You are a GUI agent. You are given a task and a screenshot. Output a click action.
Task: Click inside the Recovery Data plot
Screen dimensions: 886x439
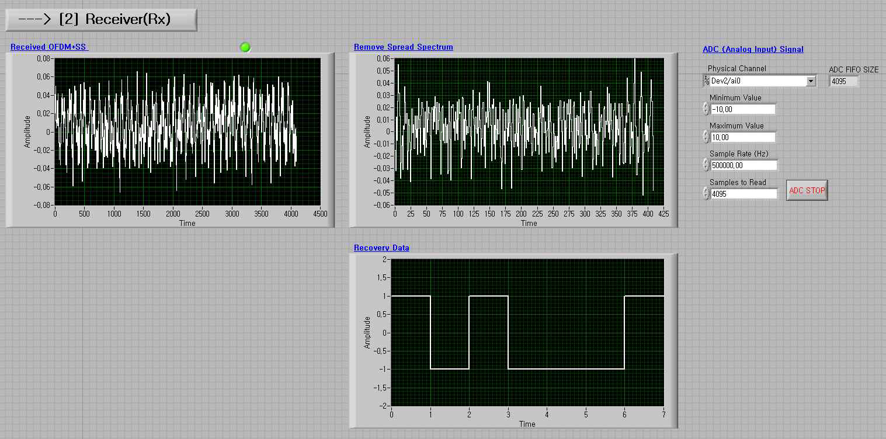click(x=527, y=332)
